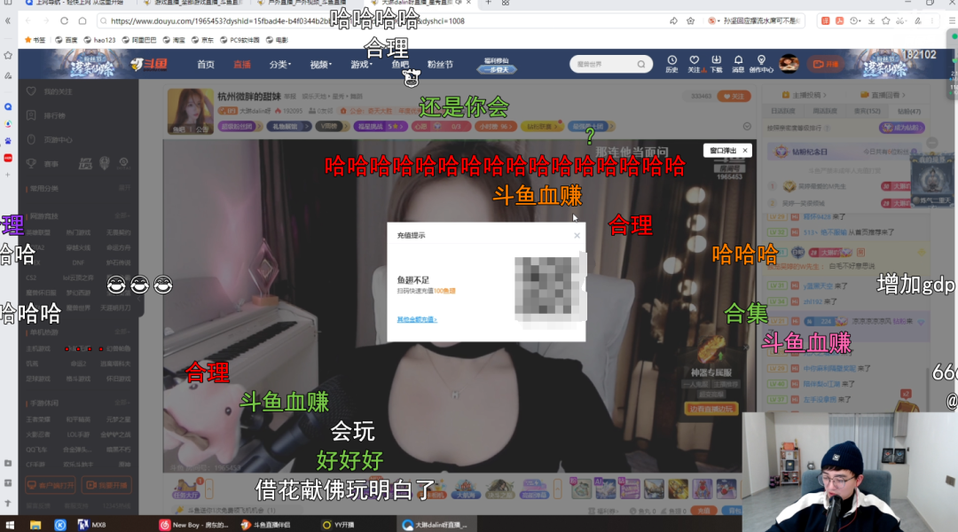958x532 pixels.
Task: Reload the page with the browser refresh icon
Action: (x=64, y=20)
